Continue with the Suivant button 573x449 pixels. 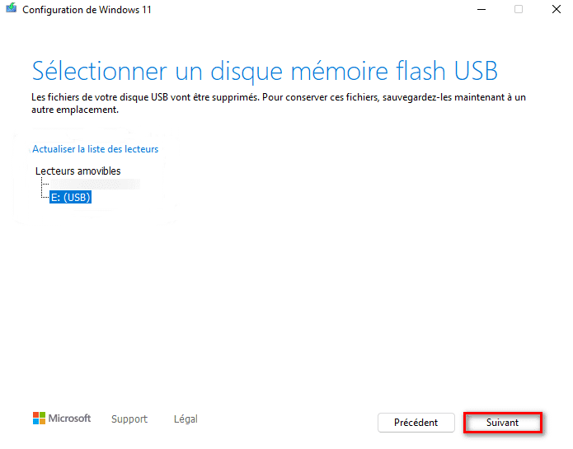(x=502, y=423)
